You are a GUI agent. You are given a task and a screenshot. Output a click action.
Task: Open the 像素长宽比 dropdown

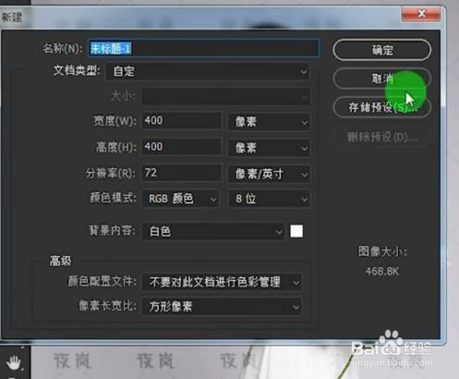pos(222,306)
